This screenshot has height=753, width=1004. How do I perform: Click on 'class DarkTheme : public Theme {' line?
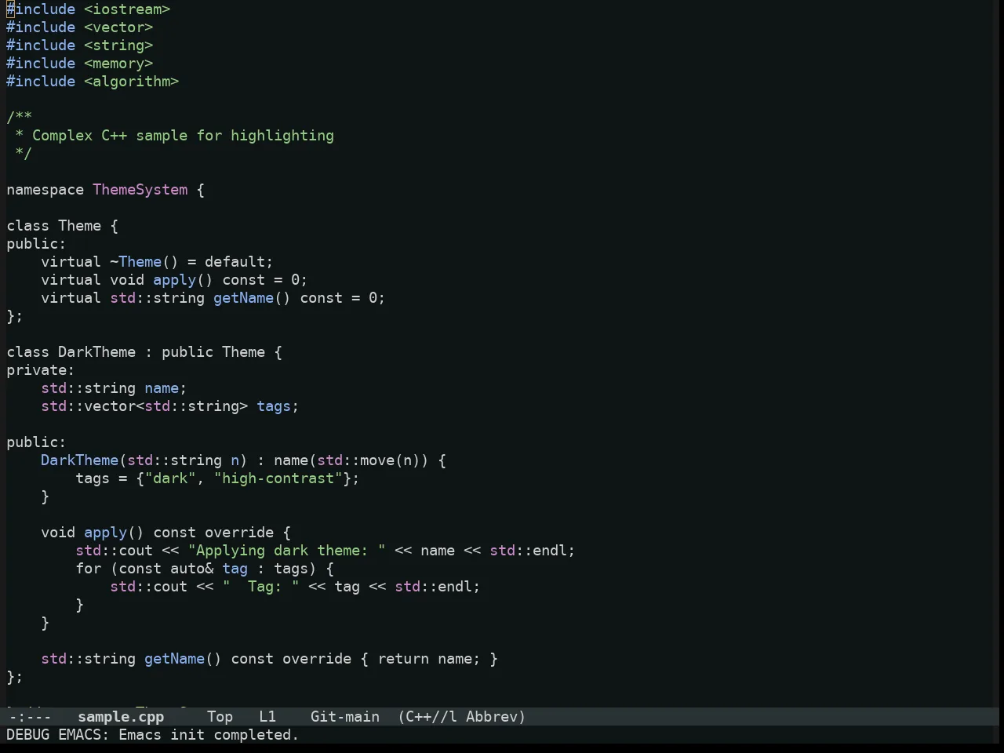(144, 352)
